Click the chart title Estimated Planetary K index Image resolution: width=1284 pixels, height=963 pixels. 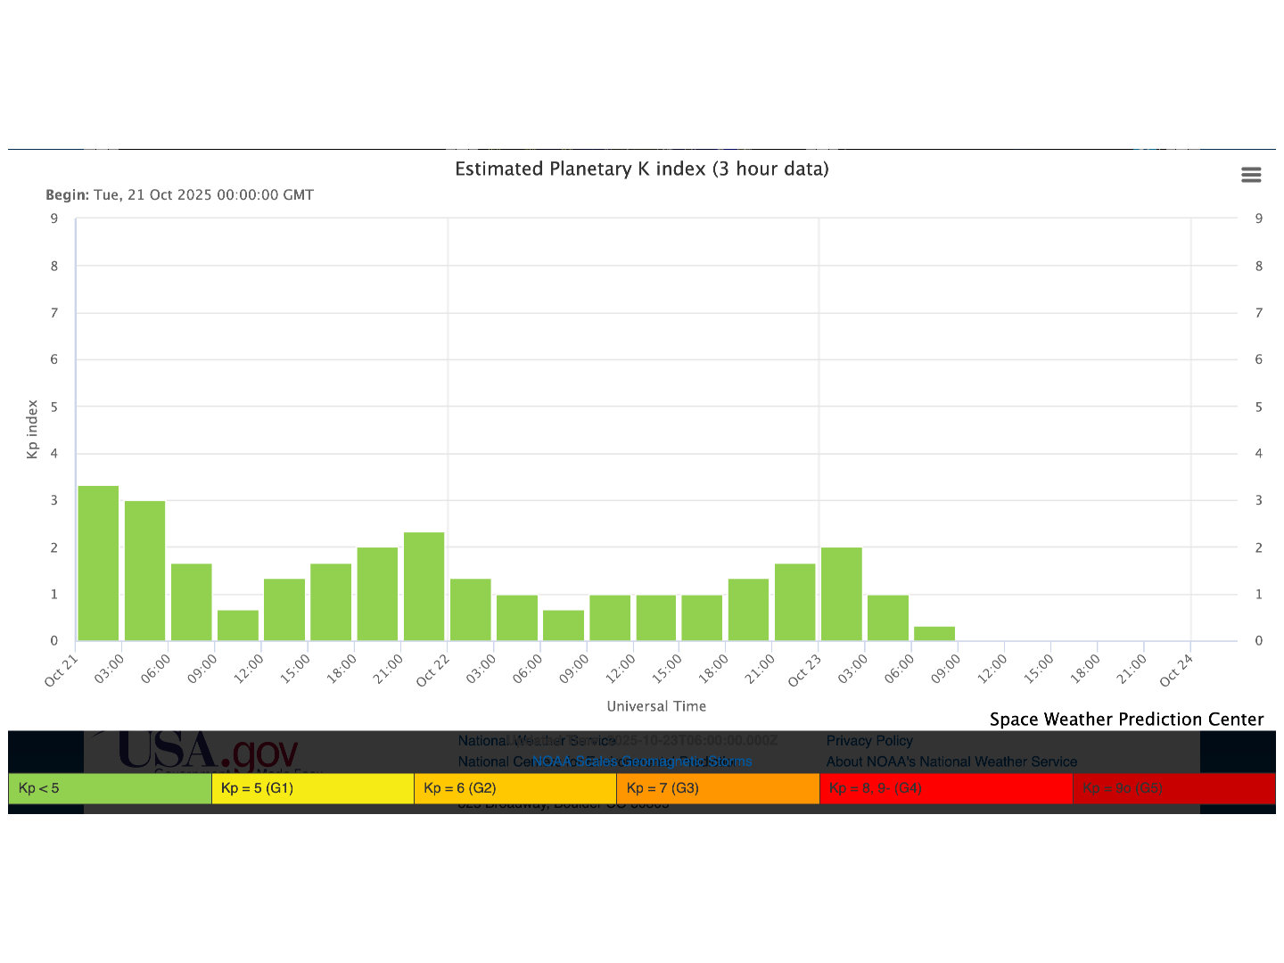tap(641, 169)
